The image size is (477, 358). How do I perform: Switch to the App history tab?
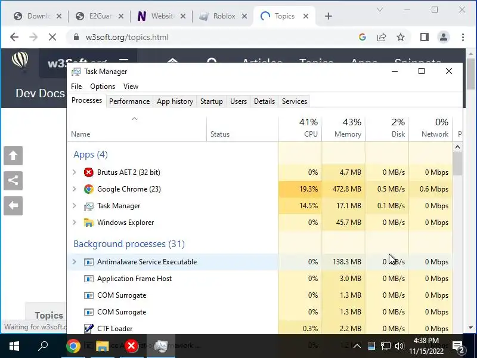(175, 101)
